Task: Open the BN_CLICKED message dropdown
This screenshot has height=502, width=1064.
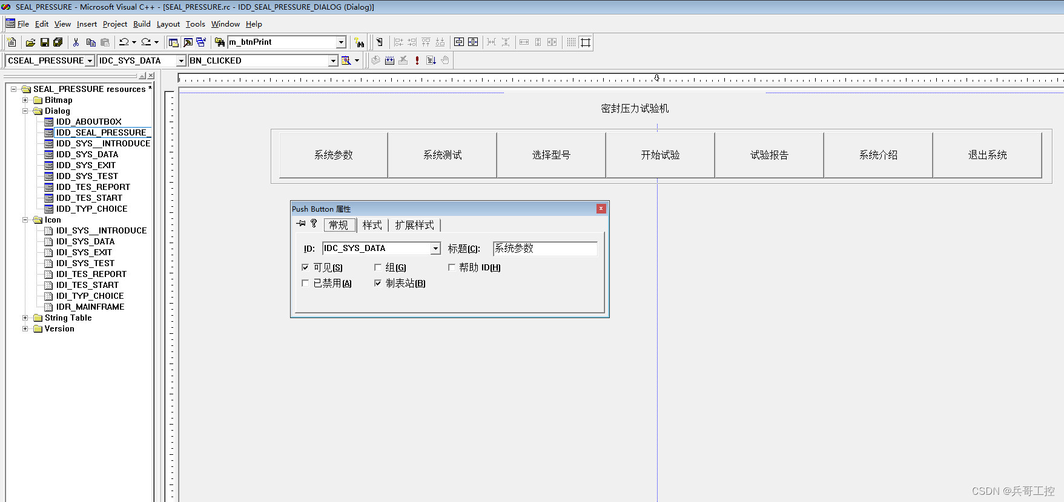Action: click(332, 60)
